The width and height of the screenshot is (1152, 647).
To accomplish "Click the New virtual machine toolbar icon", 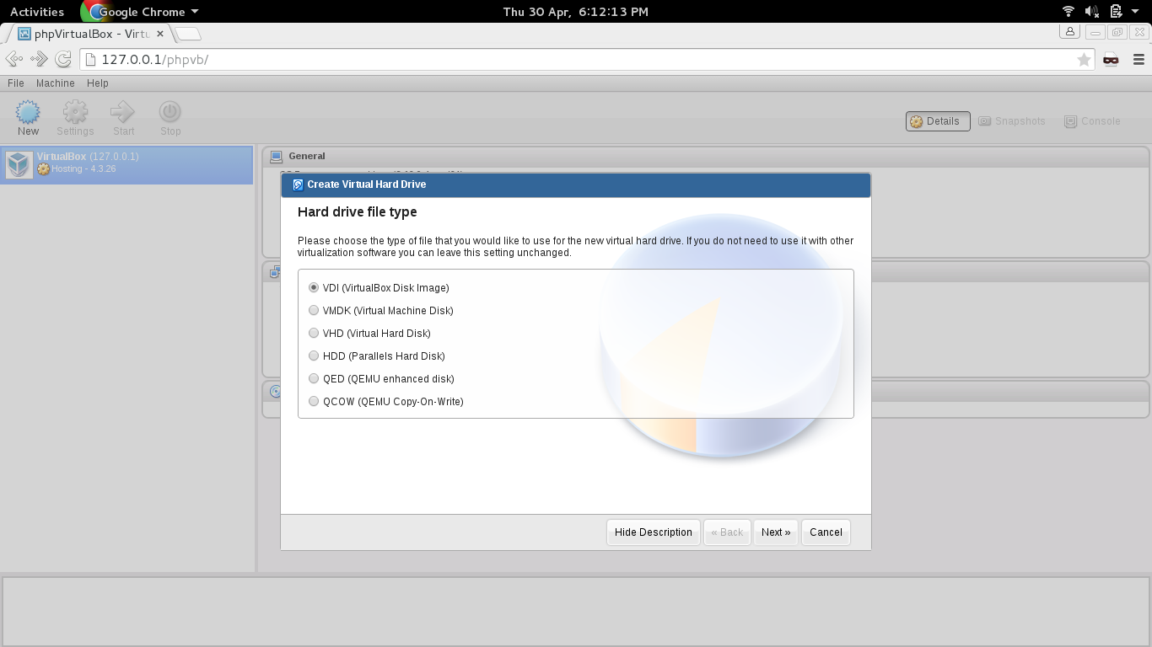I will pos(28,112).
